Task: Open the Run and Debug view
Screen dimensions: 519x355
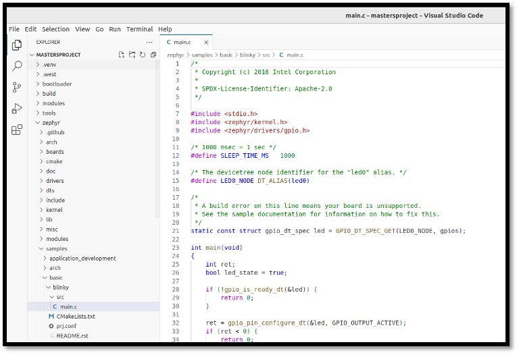Action: [x=17, y=109]
